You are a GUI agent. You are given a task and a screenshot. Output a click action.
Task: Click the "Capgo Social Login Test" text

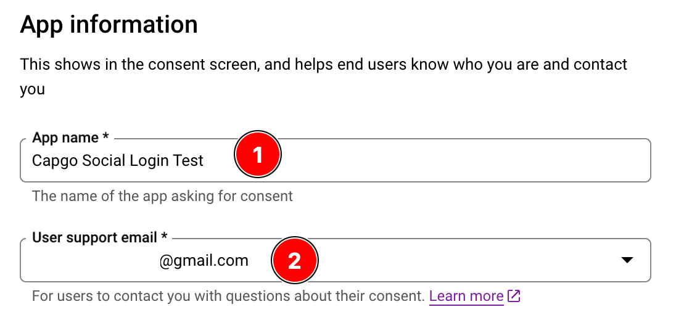(x=118, y=161)
